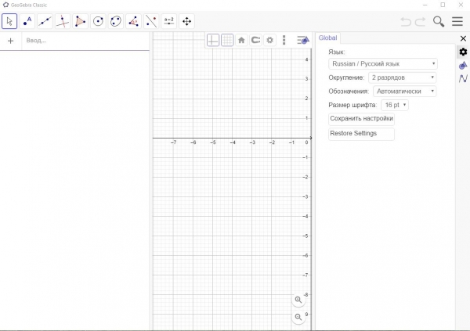
Task: Click the Сохранить настройки button
Action: [361, 119]
